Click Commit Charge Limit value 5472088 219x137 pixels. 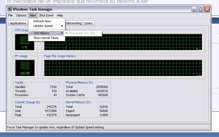tap(51, 111)
